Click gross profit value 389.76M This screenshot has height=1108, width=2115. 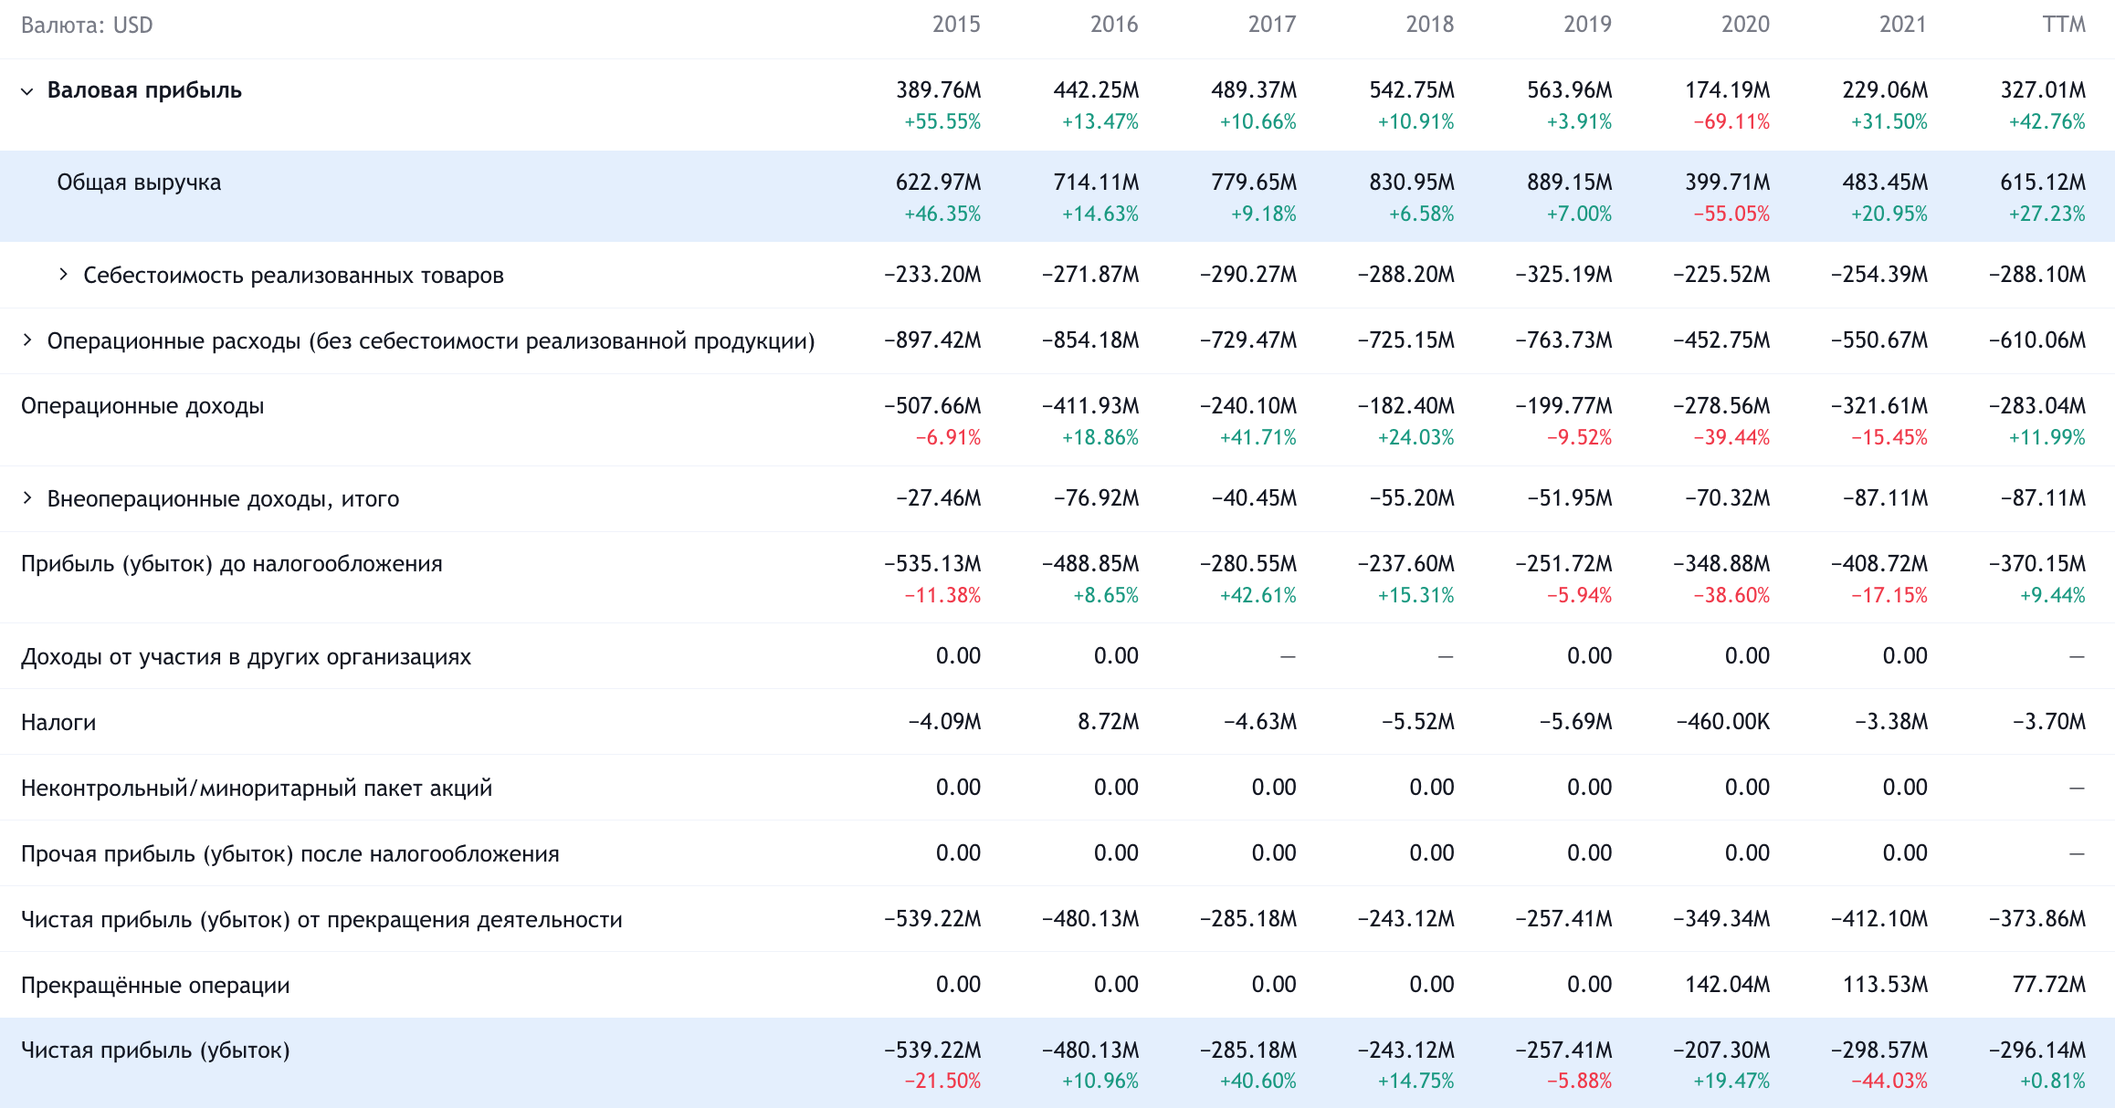939,90
